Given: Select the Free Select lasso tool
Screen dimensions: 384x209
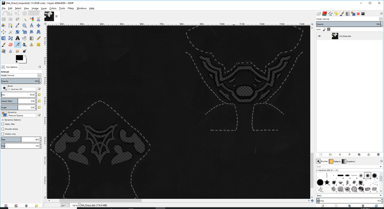Looking at the screenshot, I should (17, 19).
